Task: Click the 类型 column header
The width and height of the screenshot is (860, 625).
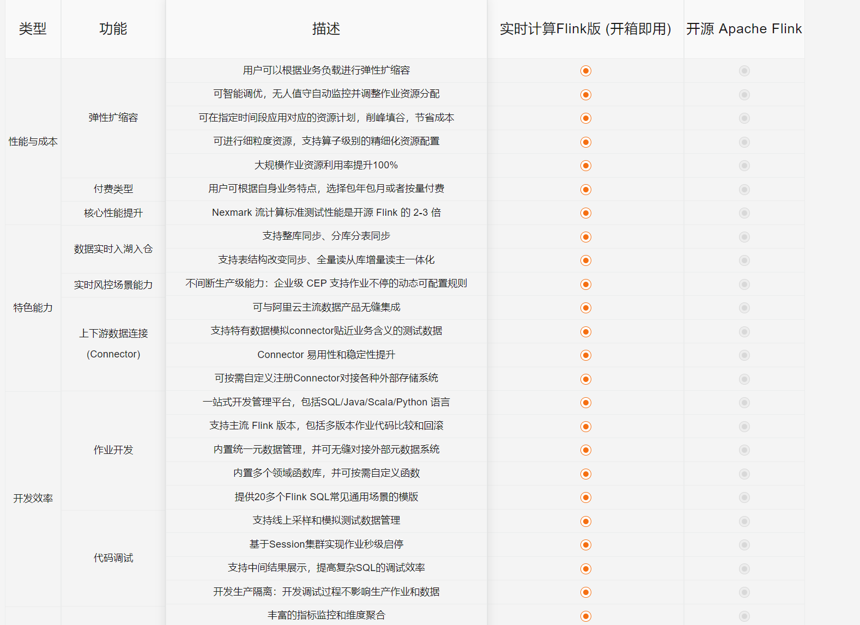Action: pyautogui.click(x=33, y=29)
